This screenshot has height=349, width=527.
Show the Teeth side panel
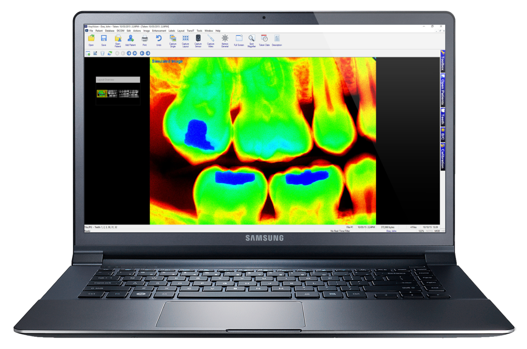[442, 117]
